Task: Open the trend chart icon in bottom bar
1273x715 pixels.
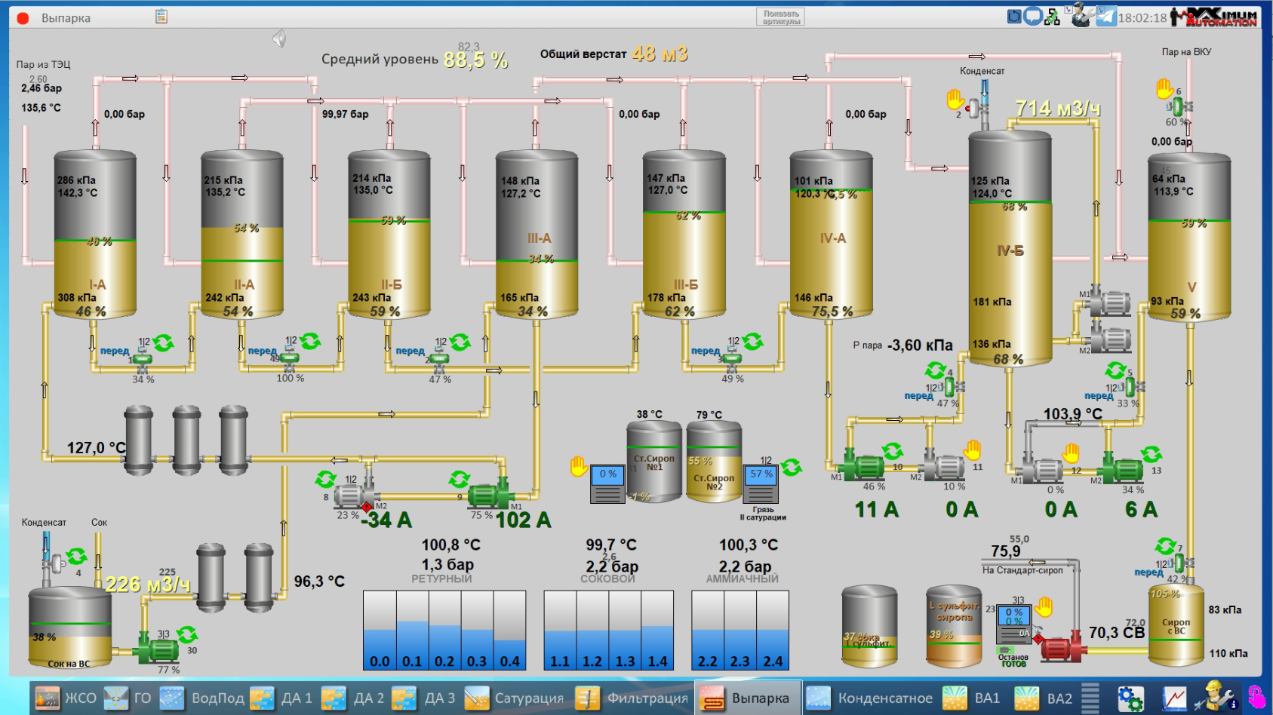Action: pos(1174,698)
